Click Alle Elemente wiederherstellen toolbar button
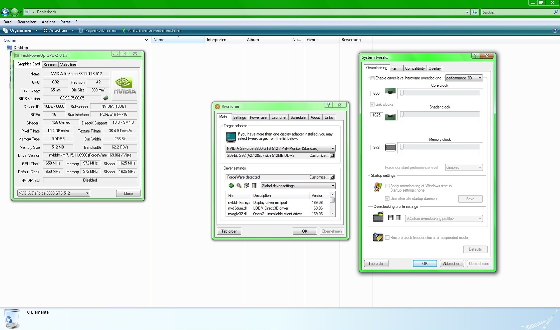The width and height of the screenshot is (560, 330). 152,30
